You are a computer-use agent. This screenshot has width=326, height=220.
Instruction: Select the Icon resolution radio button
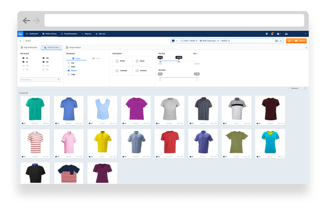point(69,63)
